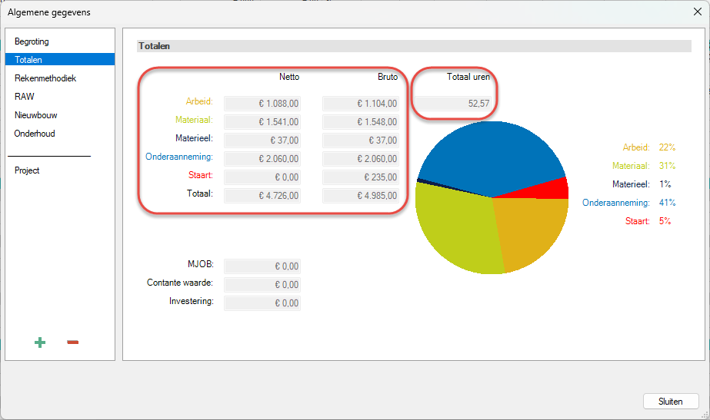Click the red minus remove icon
This screenshot has height=420, width=710.
pyautogui.click(x=73, y=342)
